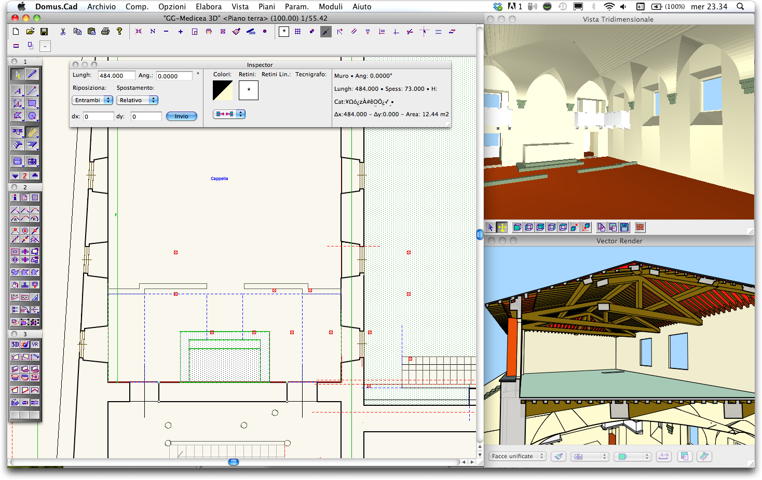Click the 3D view icon in palette 3
This screenshot has height=480, width=762.
(x=15, y=345)
